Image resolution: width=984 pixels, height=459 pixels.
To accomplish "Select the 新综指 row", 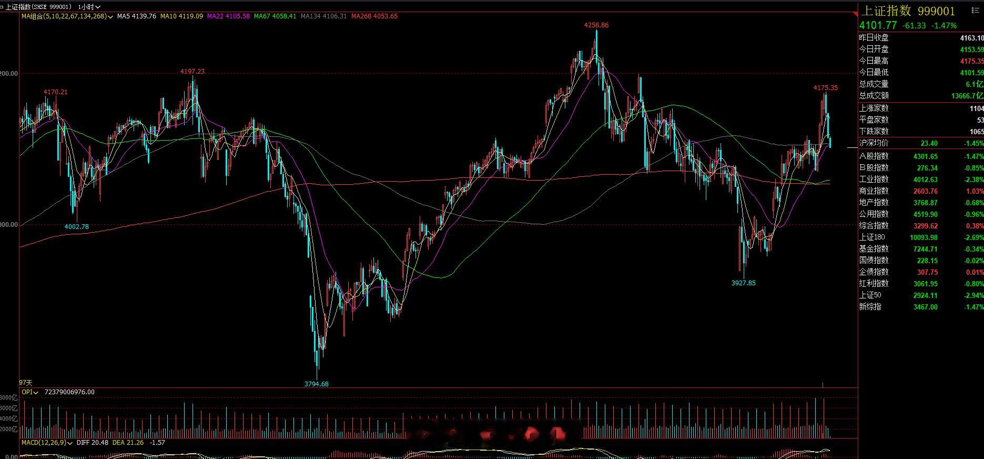I will [921, 307].
